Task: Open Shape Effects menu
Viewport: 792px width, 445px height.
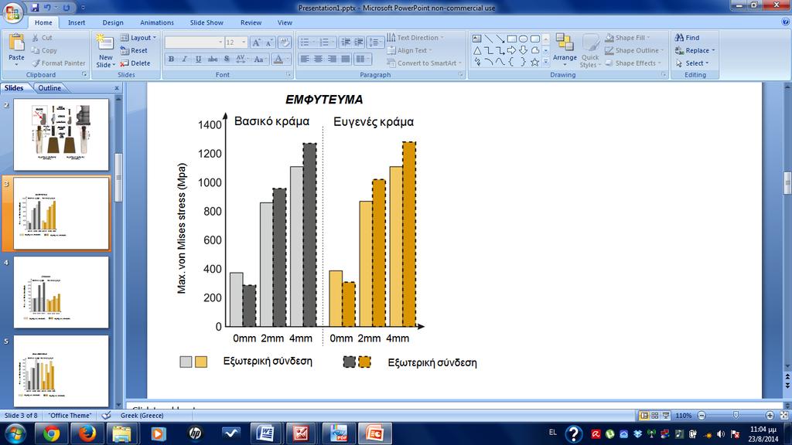Action: coord(633,63)
